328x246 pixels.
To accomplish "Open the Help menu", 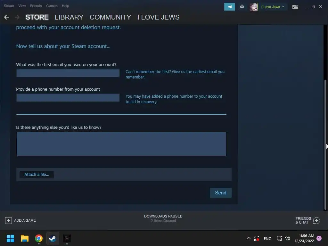I will click(65, 6).
